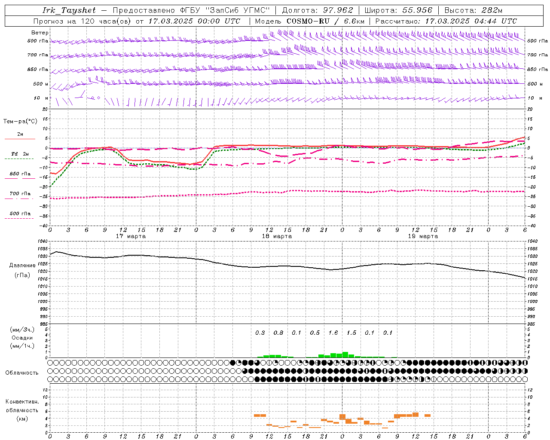Select the Облачность cloudiness row label
Screen dimensions: 550x440
click(x=22, y=373)
